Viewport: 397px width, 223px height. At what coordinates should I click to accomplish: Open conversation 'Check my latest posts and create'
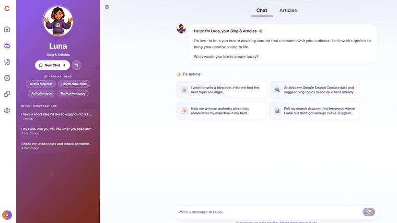58,145
